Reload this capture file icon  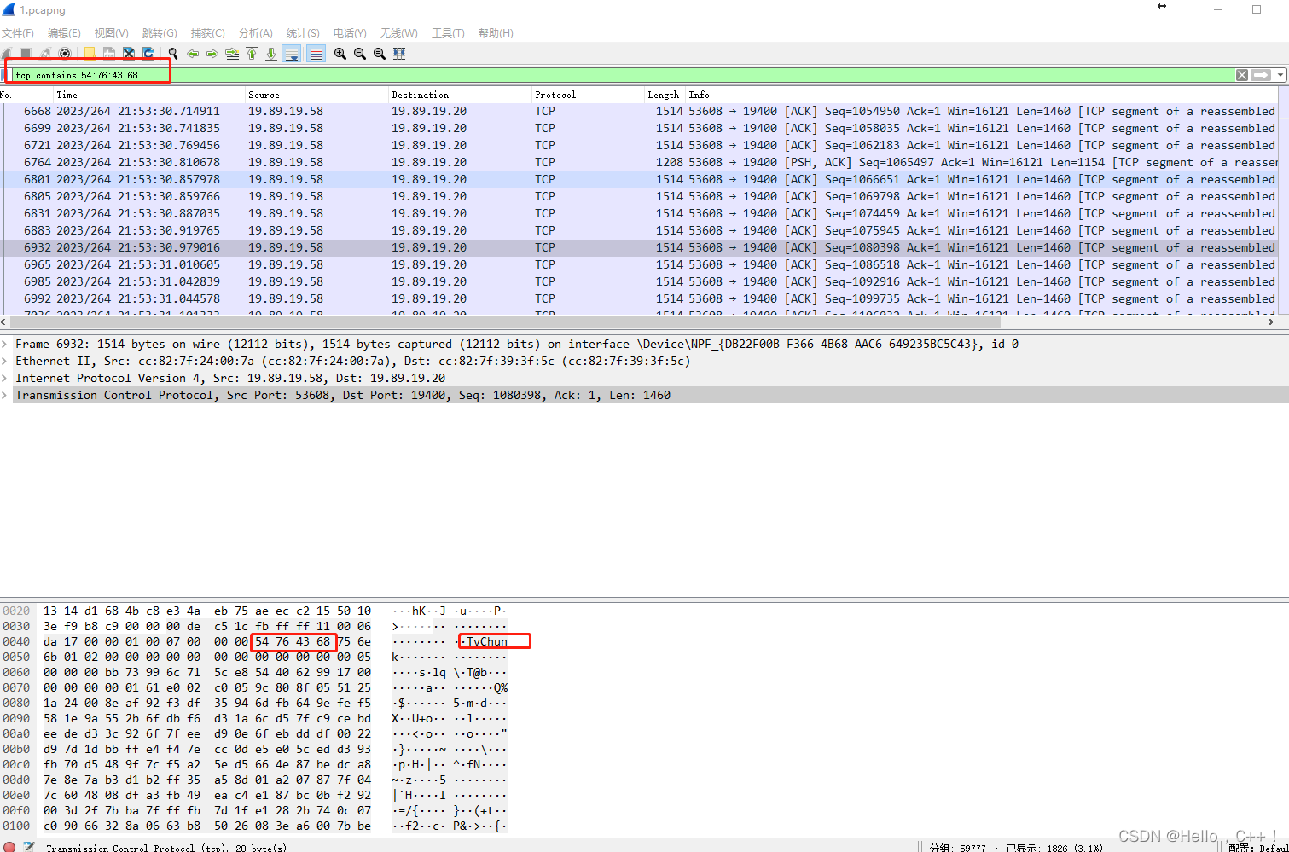(x=148, y=54)
